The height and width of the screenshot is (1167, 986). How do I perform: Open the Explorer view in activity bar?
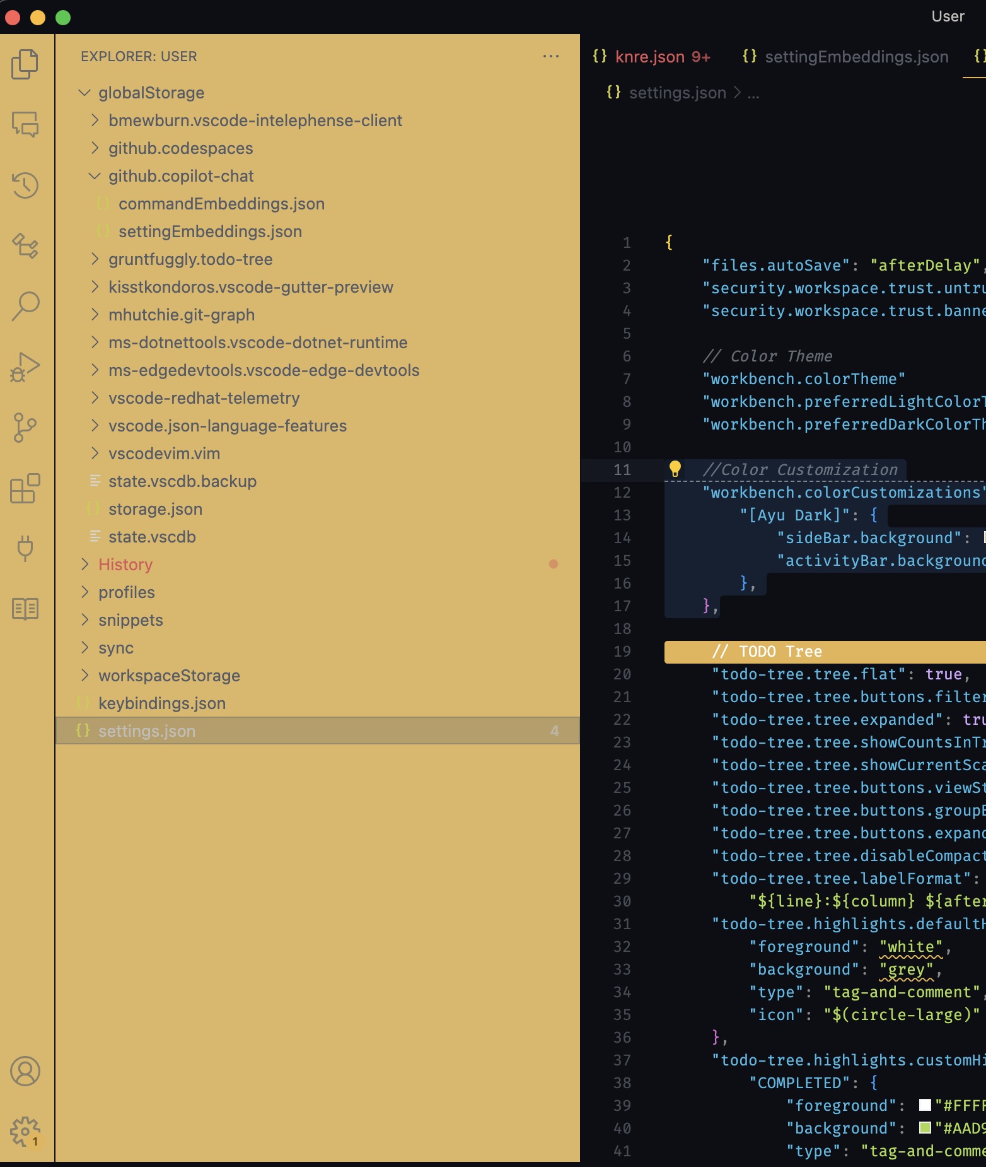tap(25, 64)
